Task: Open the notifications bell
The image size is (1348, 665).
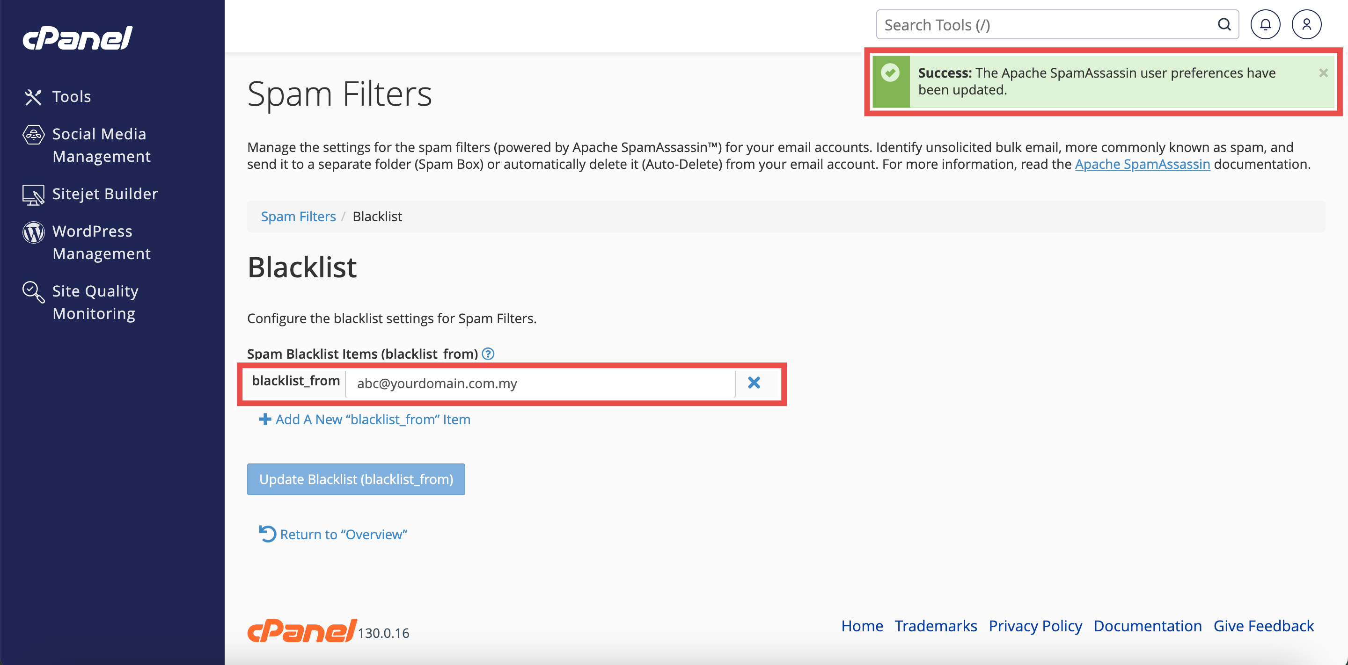Action: [1265, 25]
